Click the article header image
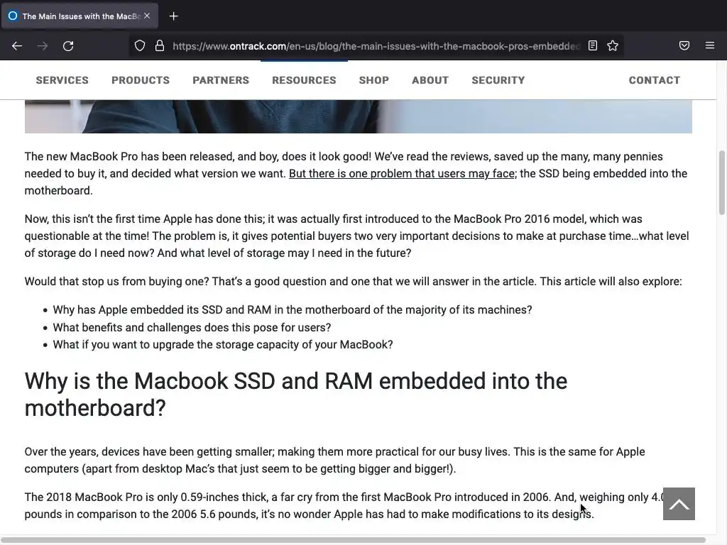 pos(359,116)
